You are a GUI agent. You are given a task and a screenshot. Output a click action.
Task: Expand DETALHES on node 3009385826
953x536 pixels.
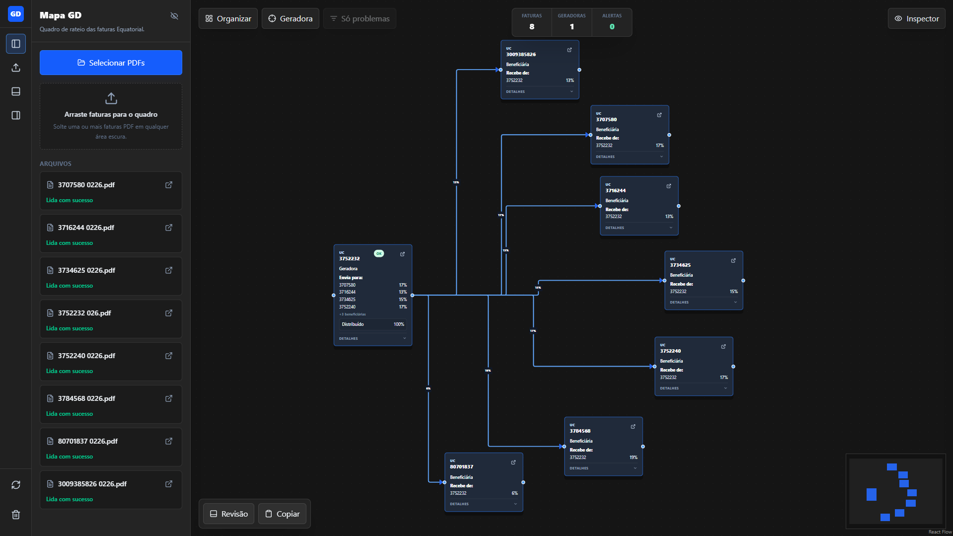click(540, 91)
